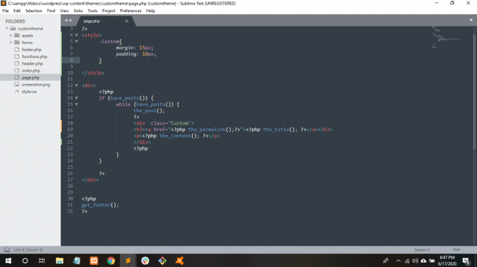Close the page.php tab
Image resolution: width=477 pixels, height=267 pixels.
coord(126,21)
